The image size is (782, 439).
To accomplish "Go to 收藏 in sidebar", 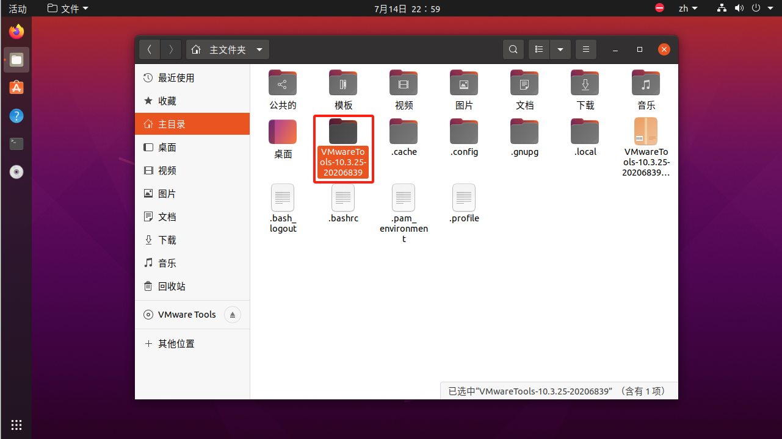I will click(192, 101).
